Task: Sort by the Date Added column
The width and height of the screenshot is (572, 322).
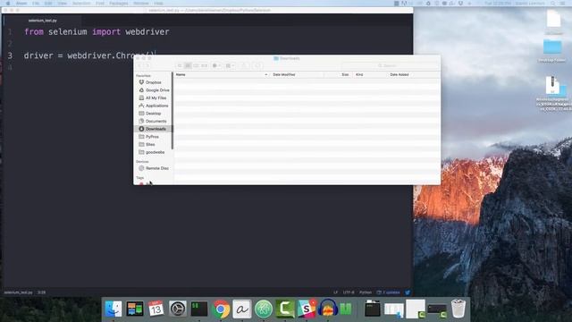Action: (400, 74)
